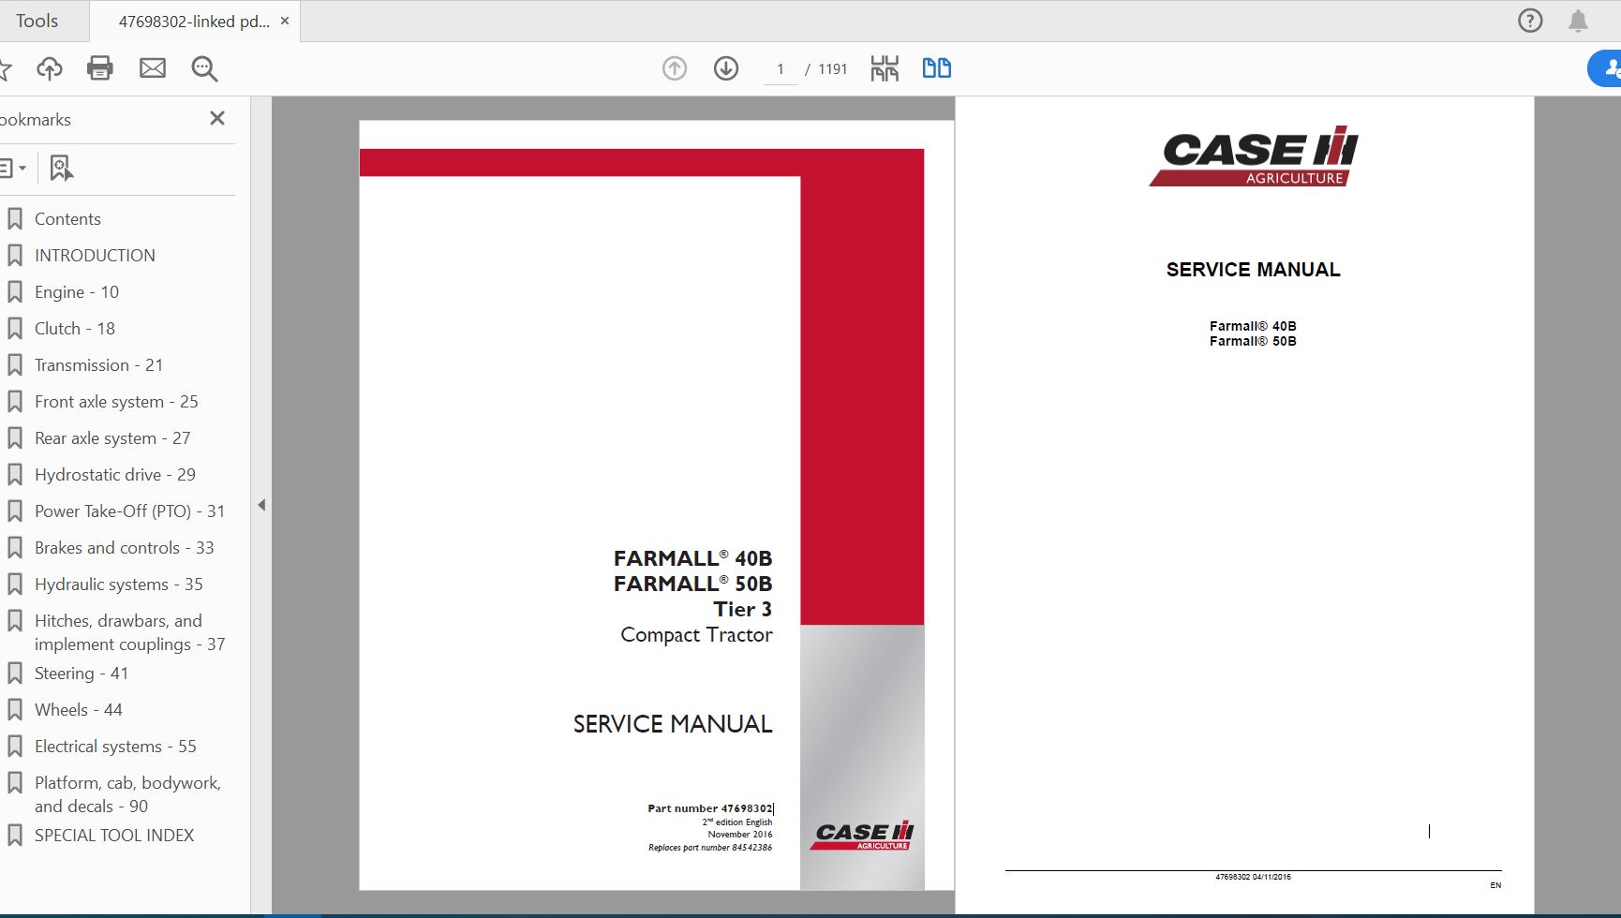Select Power Take-Off (PTO) - 31 bookmark

click(x=129, y=511)
